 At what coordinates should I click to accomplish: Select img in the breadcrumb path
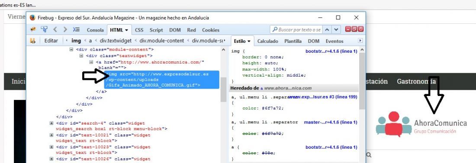(76, 40)
